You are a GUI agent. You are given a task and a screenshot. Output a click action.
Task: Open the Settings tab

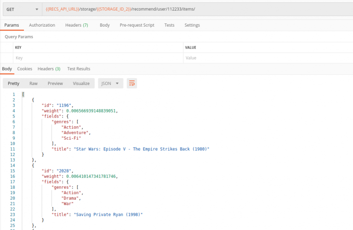point(192,25)
